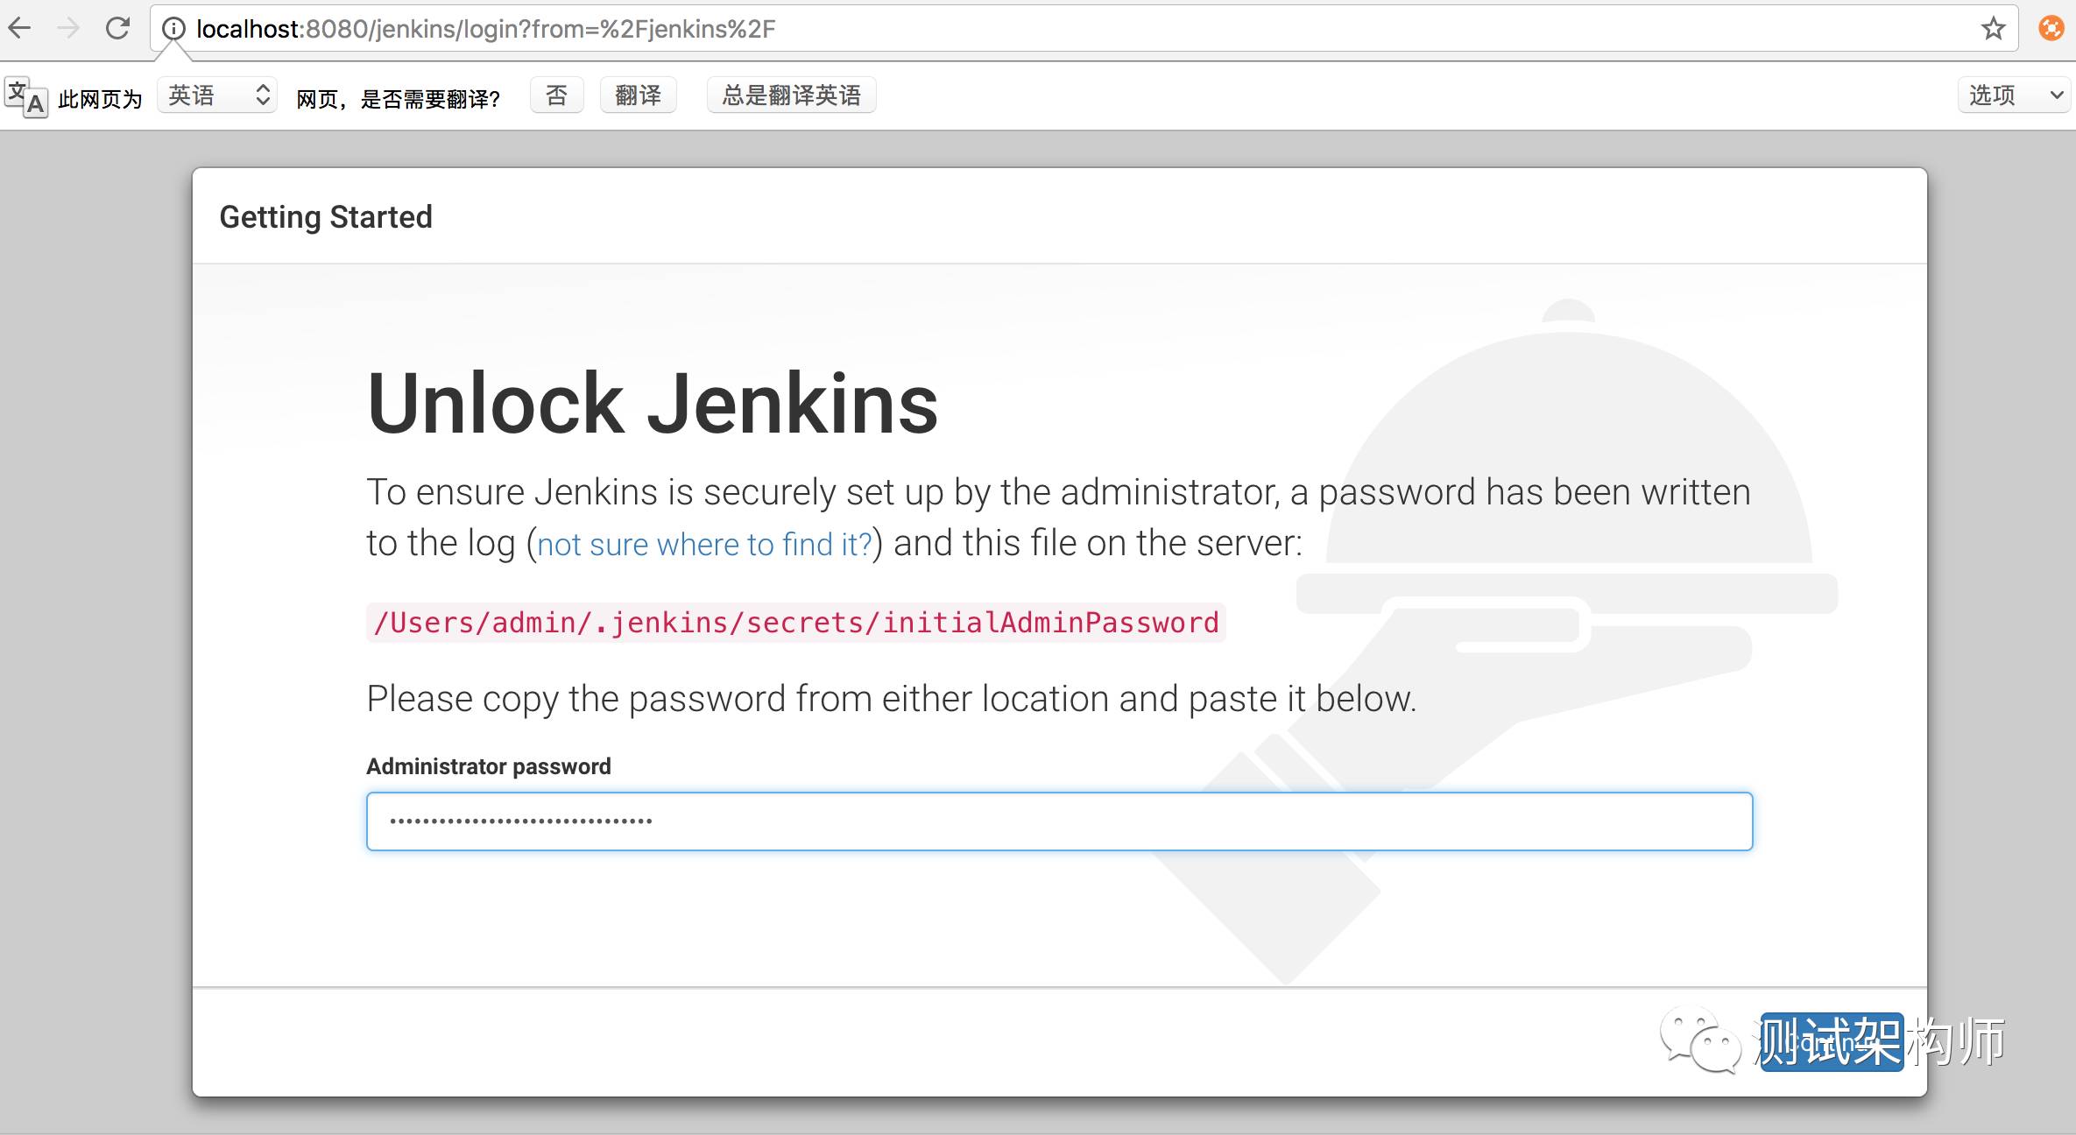Screen dimensions: 2076x1135
Task: Open the 选项 options dropdown
Action: [x=2014, y=95]
